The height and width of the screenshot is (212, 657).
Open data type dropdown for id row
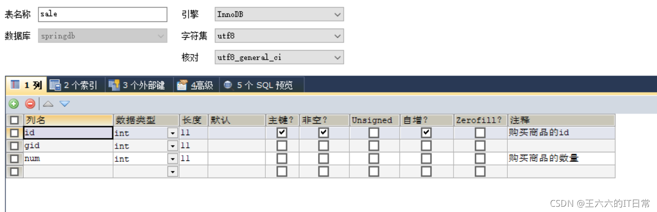(173, 133)
